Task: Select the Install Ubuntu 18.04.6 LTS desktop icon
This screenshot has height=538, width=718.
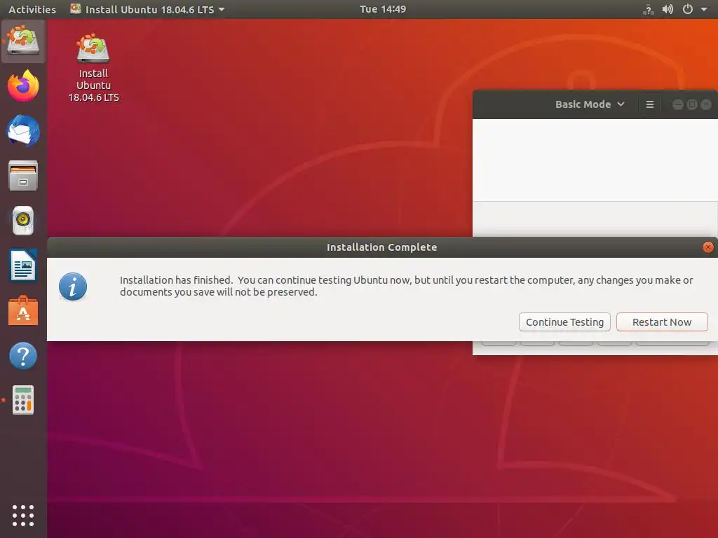Action: pos(93,68)
